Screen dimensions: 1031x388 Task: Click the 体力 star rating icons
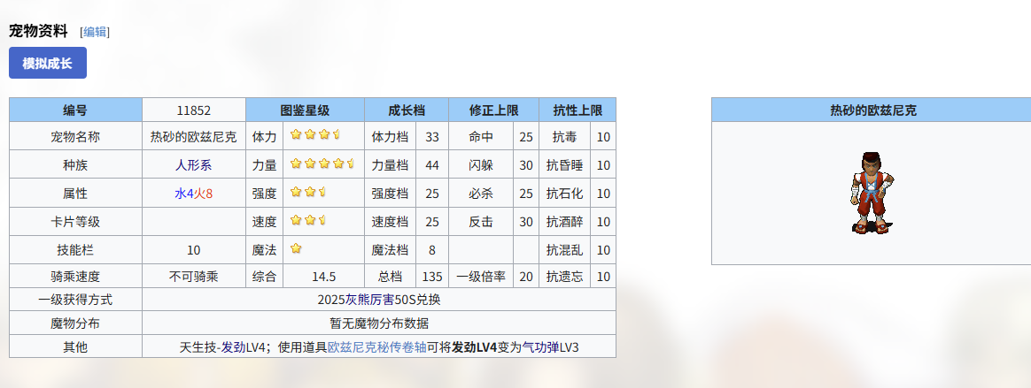coord(315,134)
